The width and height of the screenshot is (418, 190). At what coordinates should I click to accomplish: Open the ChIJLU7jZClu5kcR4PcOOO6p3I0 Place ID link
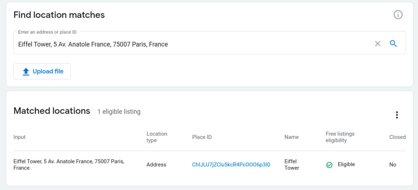231,165
